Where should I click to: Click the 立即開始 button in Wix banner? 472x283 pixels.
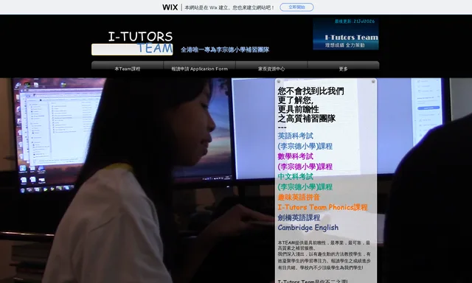tap(296, 7)
